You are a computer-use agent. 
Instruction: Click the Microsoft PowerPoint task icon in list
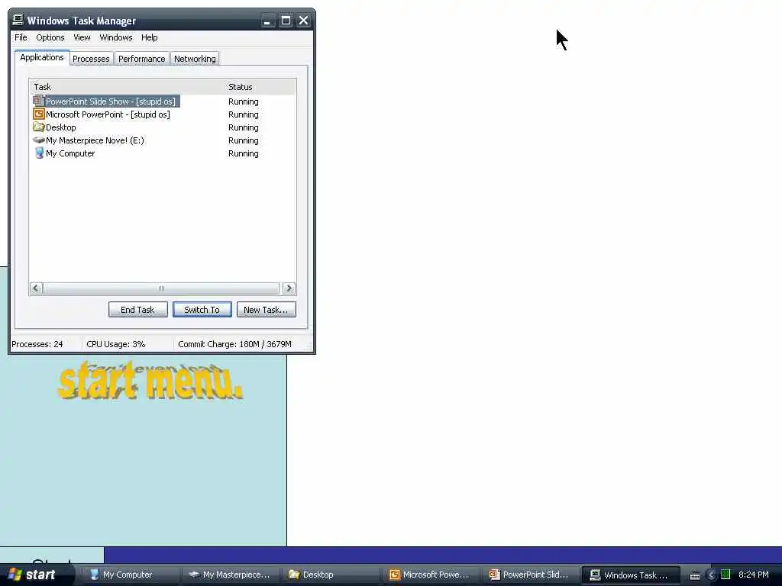(x=38, y=114)
